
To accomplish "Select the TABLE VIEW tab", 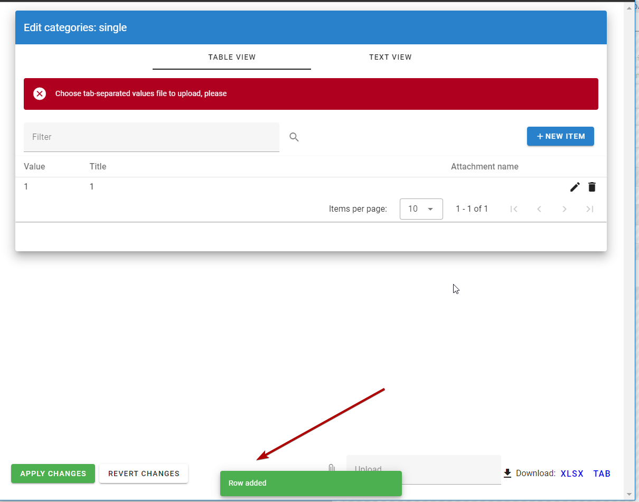I will click(232, 57).
